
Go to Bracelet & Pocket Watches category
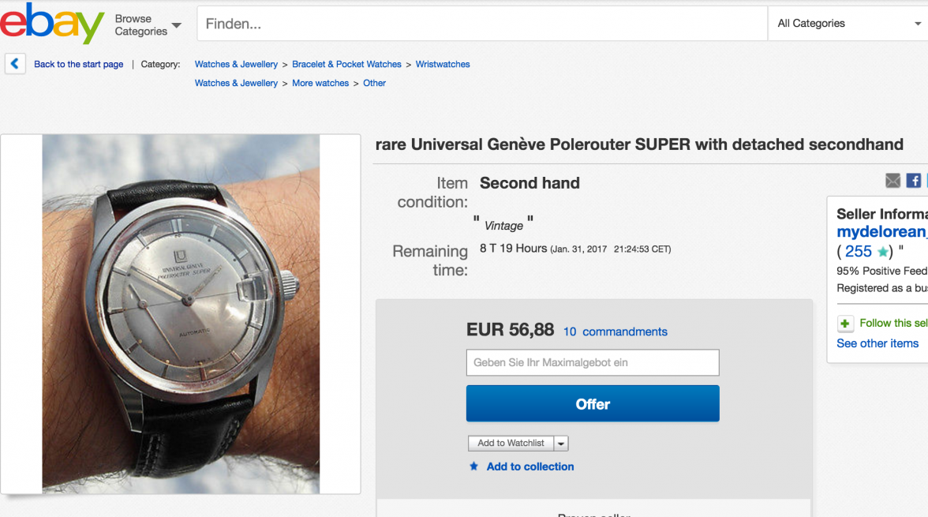pos(346,64)
